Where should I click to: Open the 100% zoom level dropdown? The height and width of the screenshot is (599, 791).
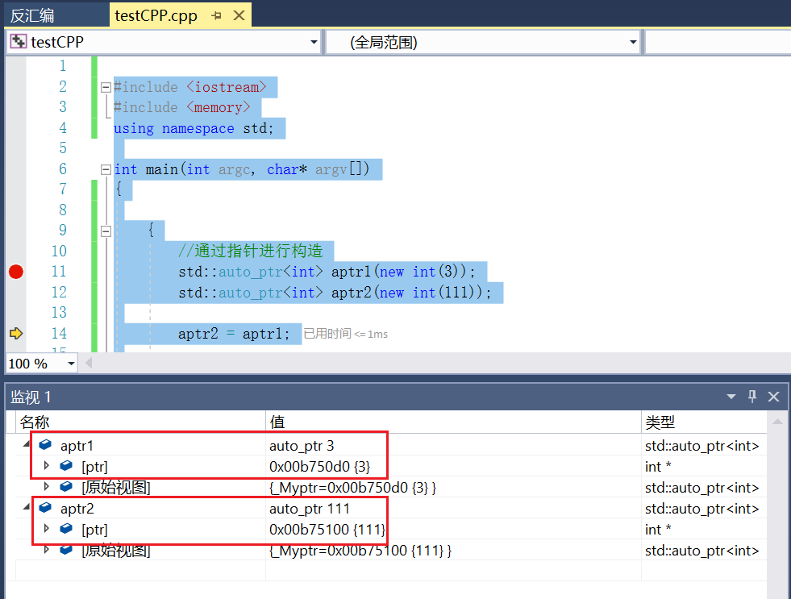(69, 364)
